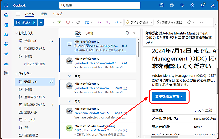This screenshot has height=139, width=219.
Task: Open Groups icon in left rail
Action: click(6, 44)
